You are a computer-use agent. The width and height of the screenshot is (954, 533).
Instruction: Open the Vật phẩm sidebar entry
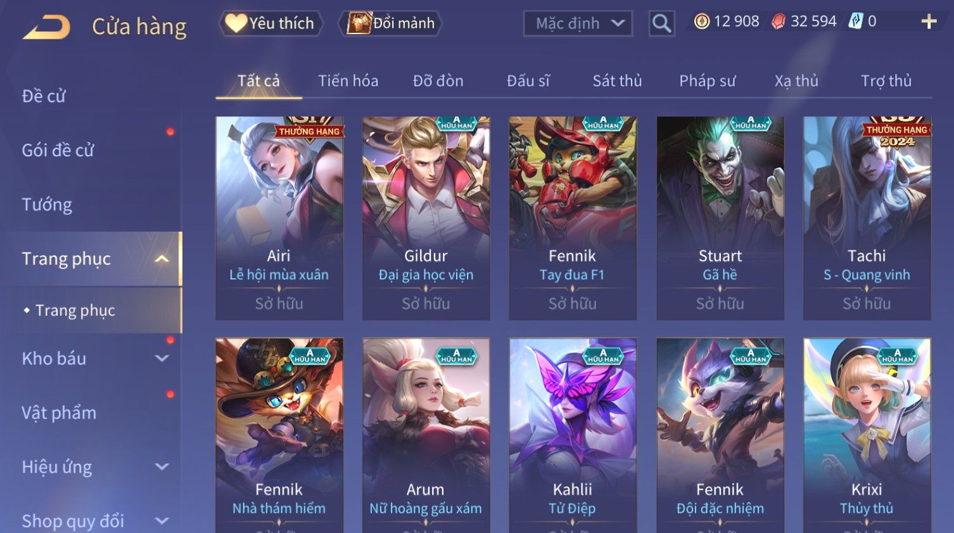(x=59, y=413)
